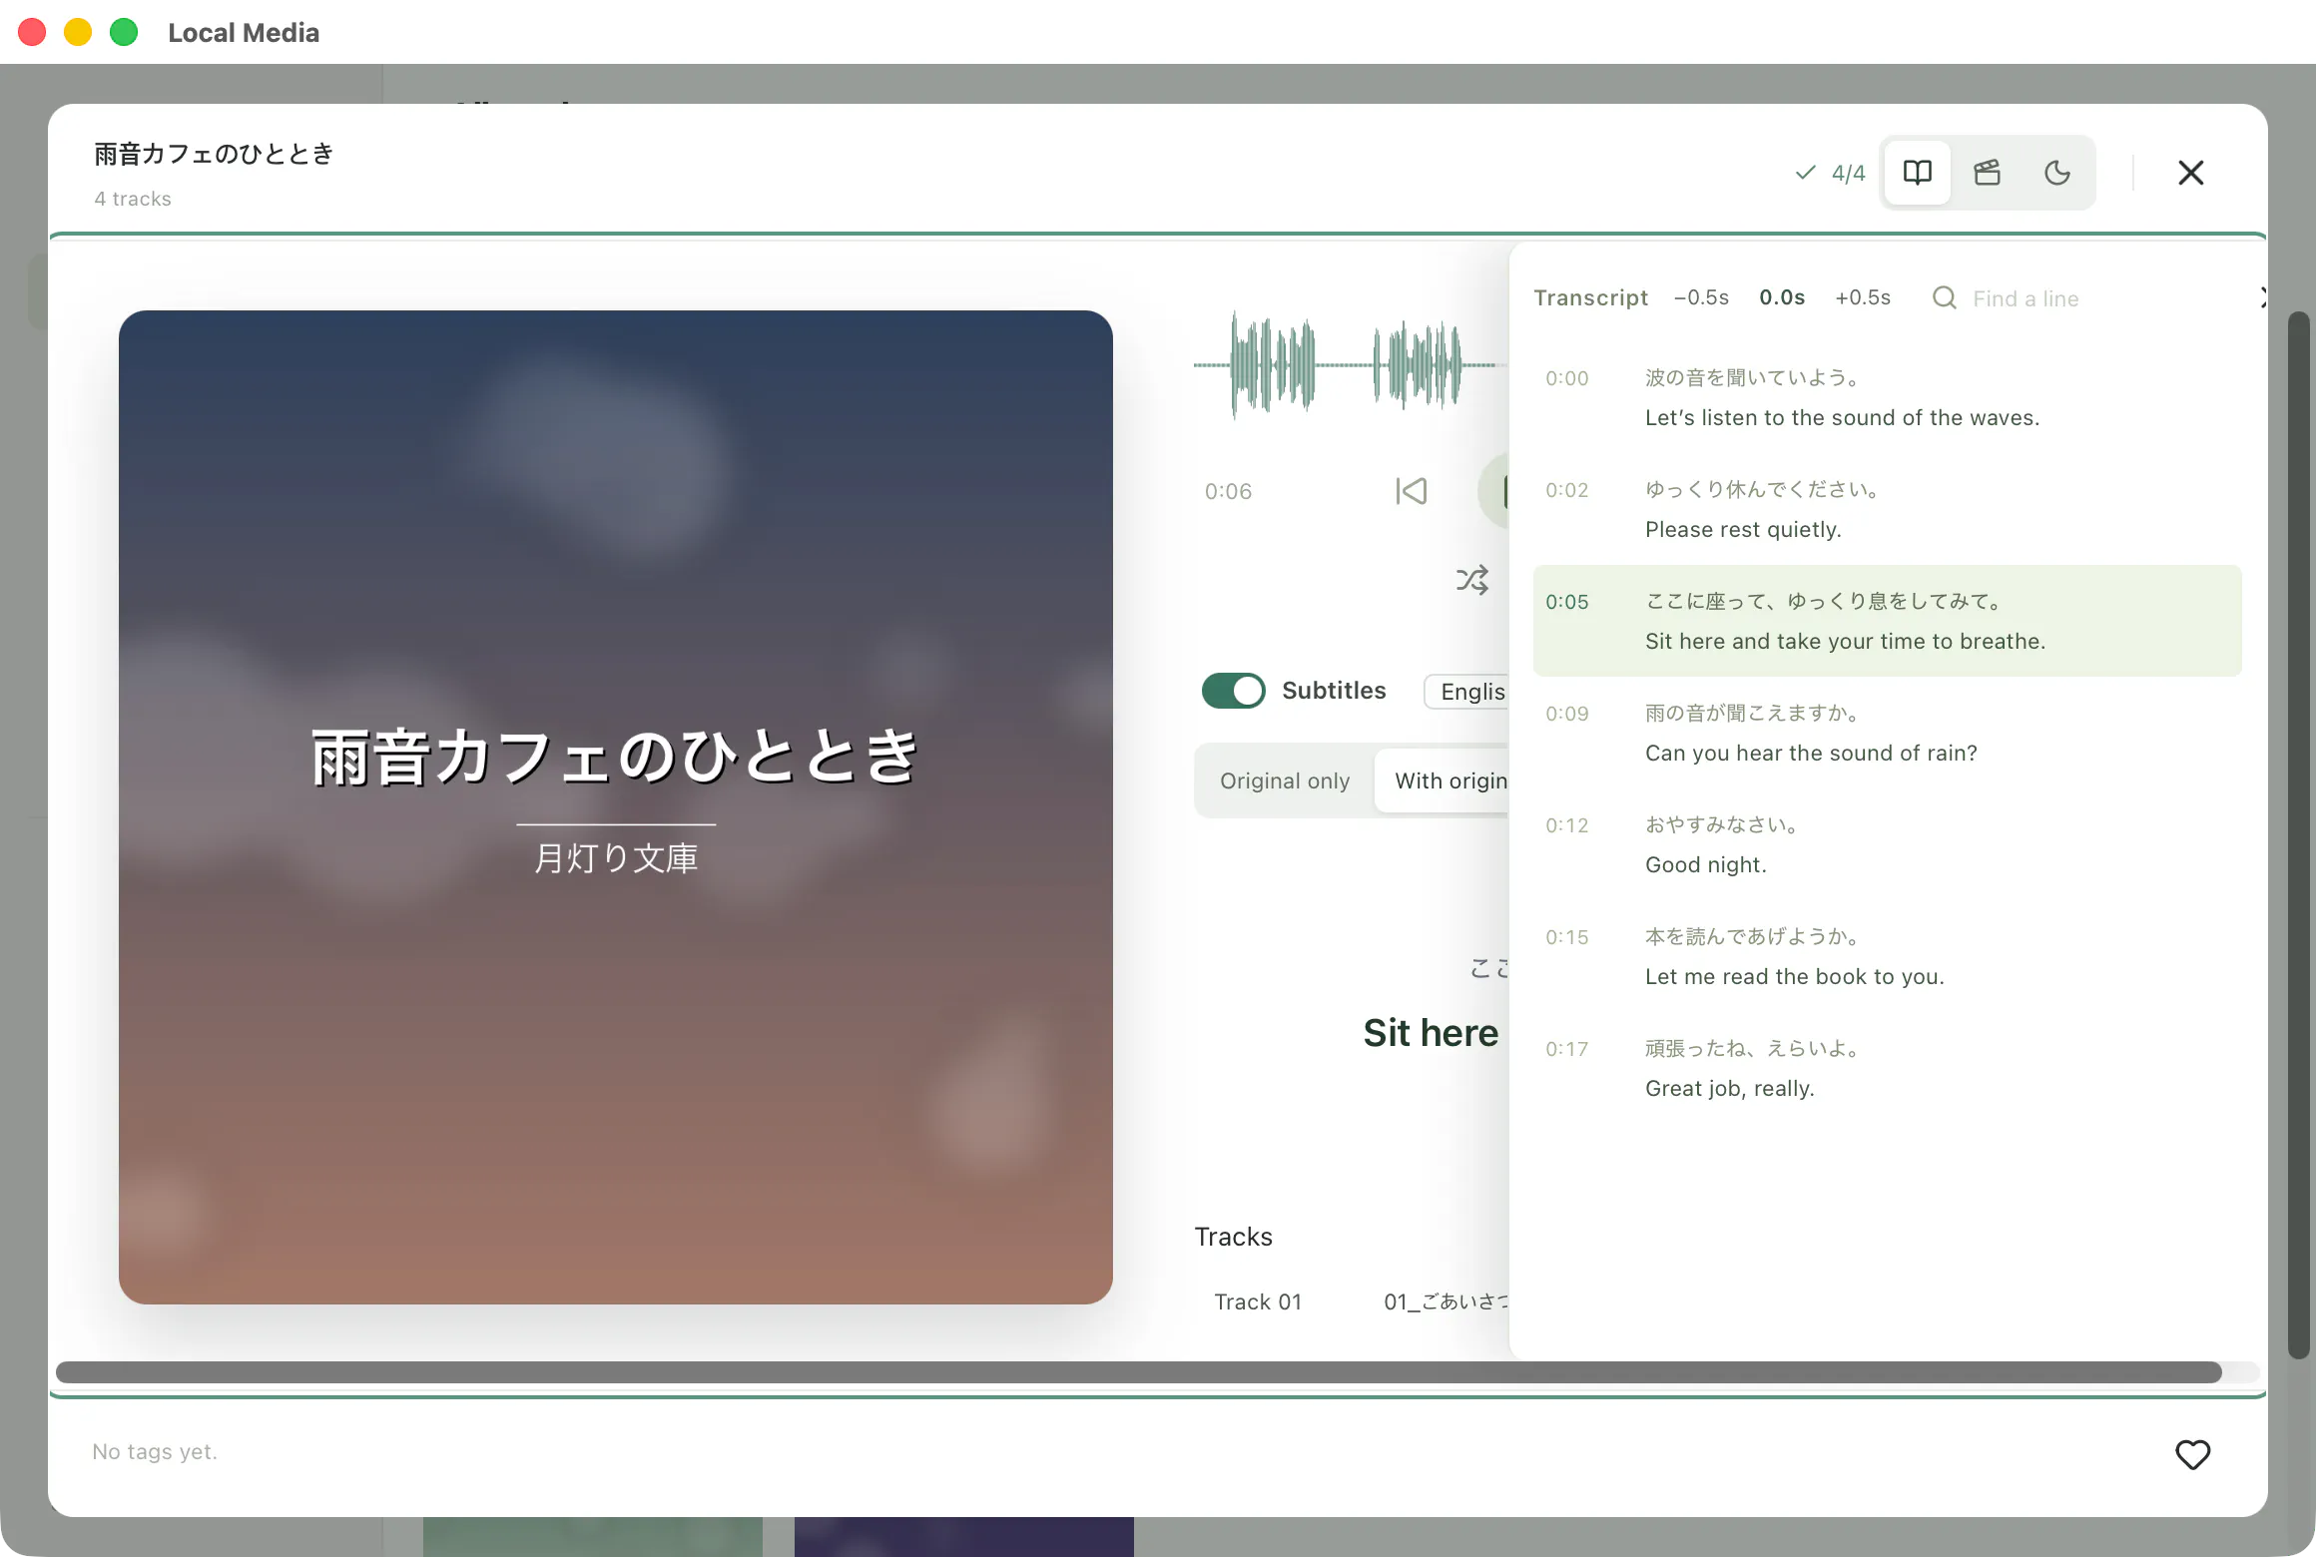Select Track 01 in the Tracks list
This screenshot has width=2316, height=1557.
(1353, 1301)
